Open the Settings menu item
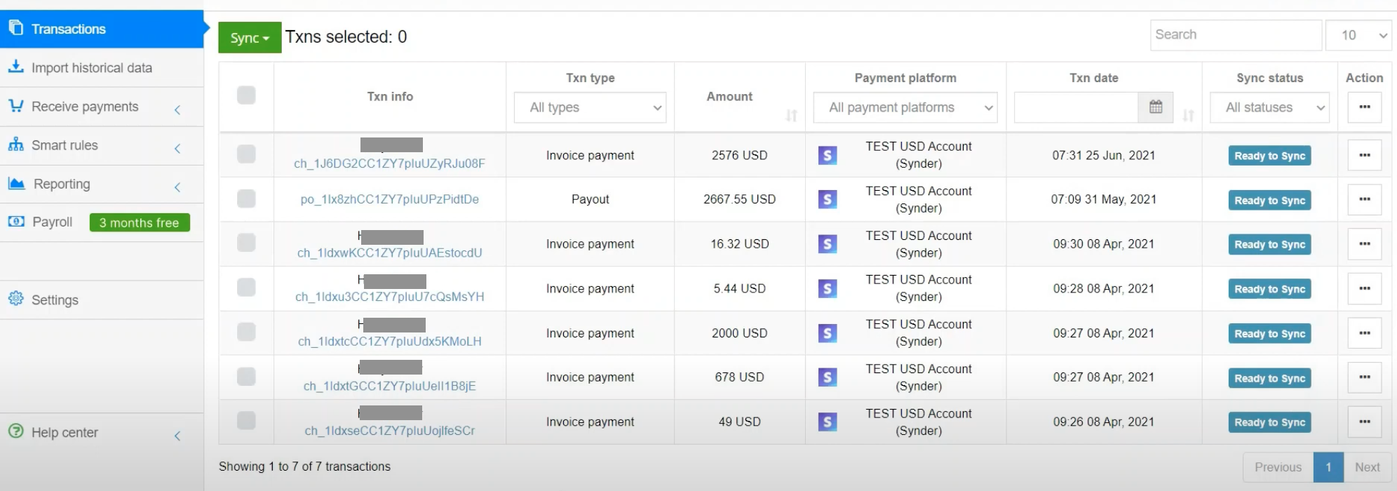This screenshot has width=1397, height=491. coord(102,300)
